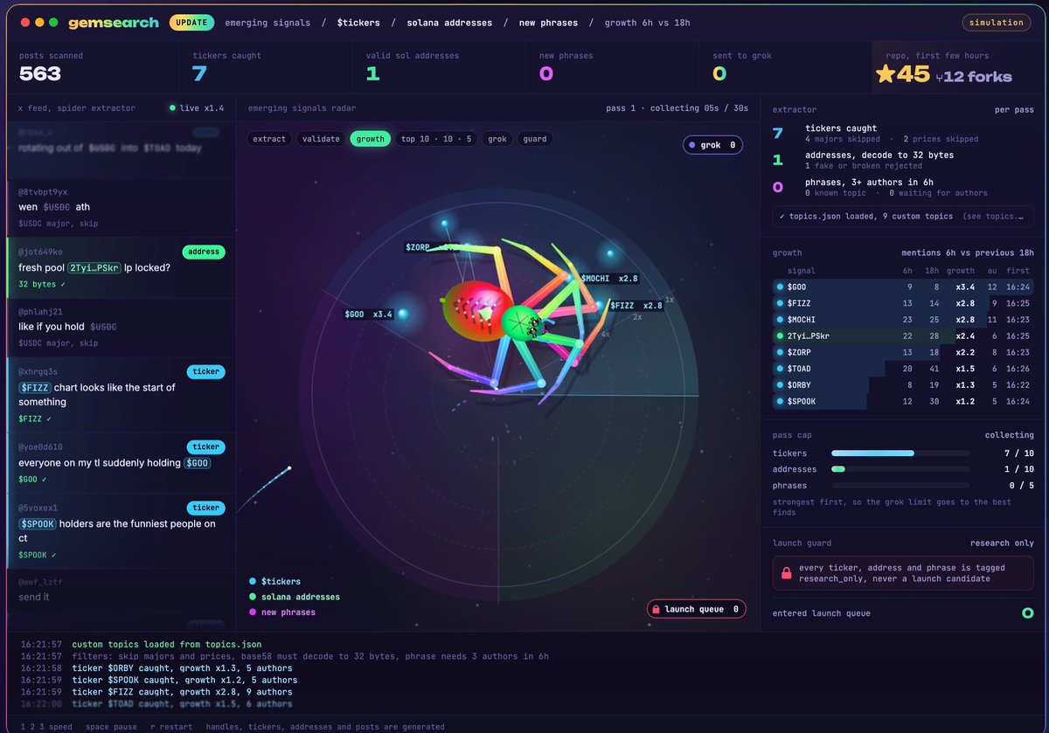Click the 2Tyi…PSkr chip in the fresh pool post
The width and height of the screenshot is (1049, 733).
tap(94, 267)
